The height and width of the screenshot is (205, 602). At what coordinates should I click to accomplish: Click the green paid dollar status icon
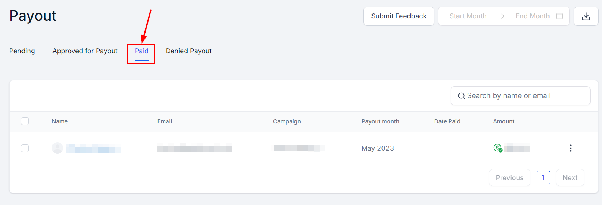[497, 148]
